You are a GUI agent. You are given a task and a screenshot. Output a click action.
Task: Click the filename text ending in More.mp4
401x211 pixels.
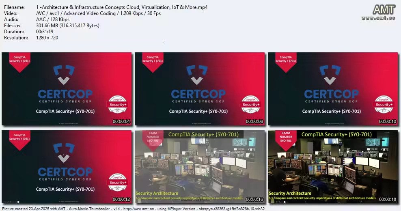(x=122, y=7)
